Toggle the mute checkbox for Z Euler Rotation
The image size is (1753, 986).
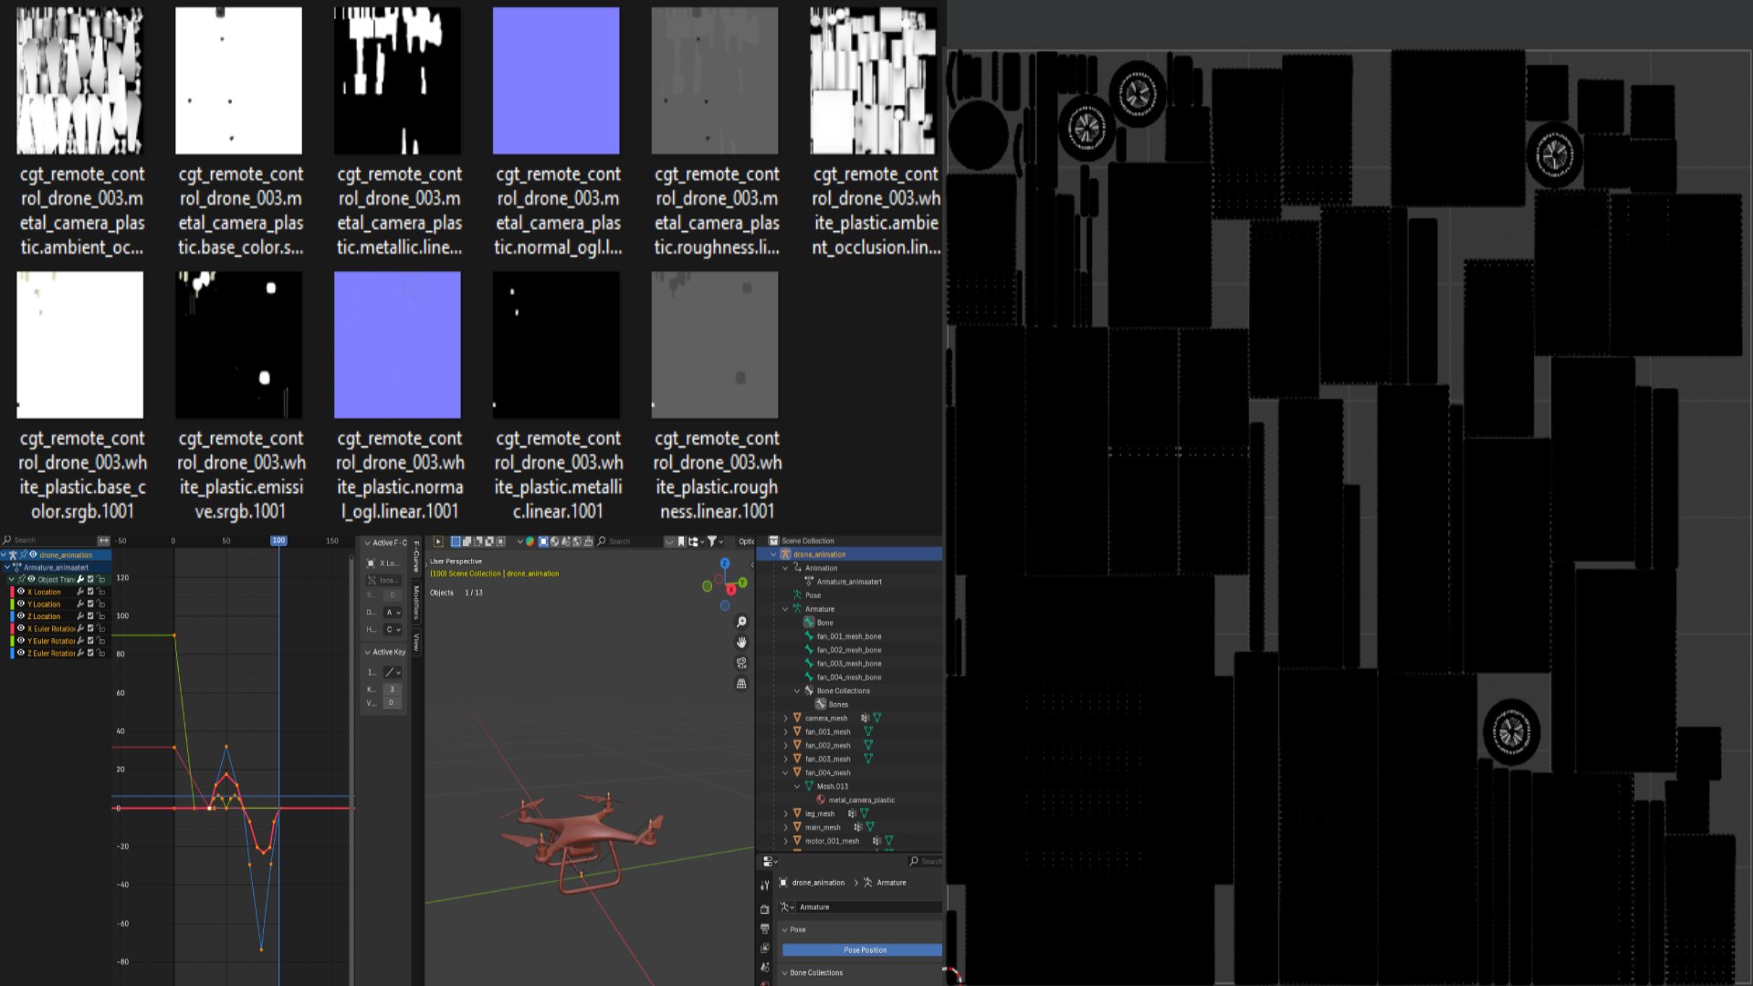click(90, 654)
